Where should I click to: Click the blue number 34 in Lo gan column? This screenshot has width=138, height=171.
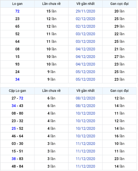[17, 79]
